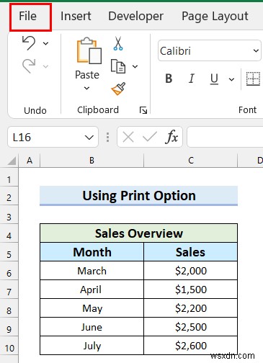Screen dimensions: 263x363
Task: Expand the Undo history dropdown
Action: tap(45, 43)
